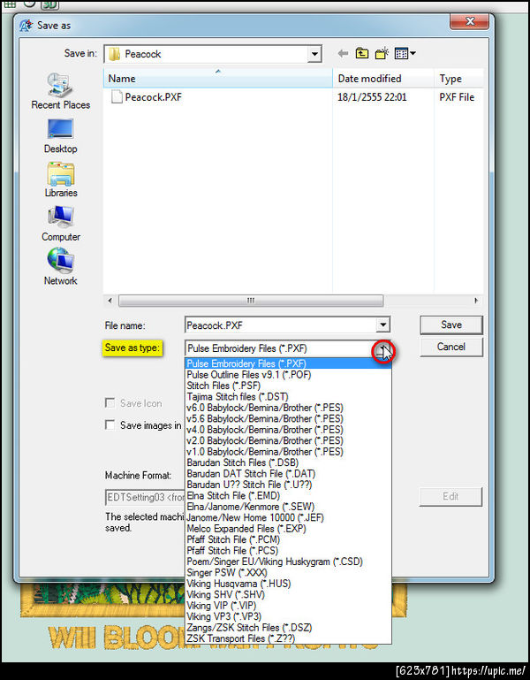Enable Save images in checkbox
Image resolution: width=530 pixels, height=680 pixels.
pyautogui.click(x=110, y=425)
